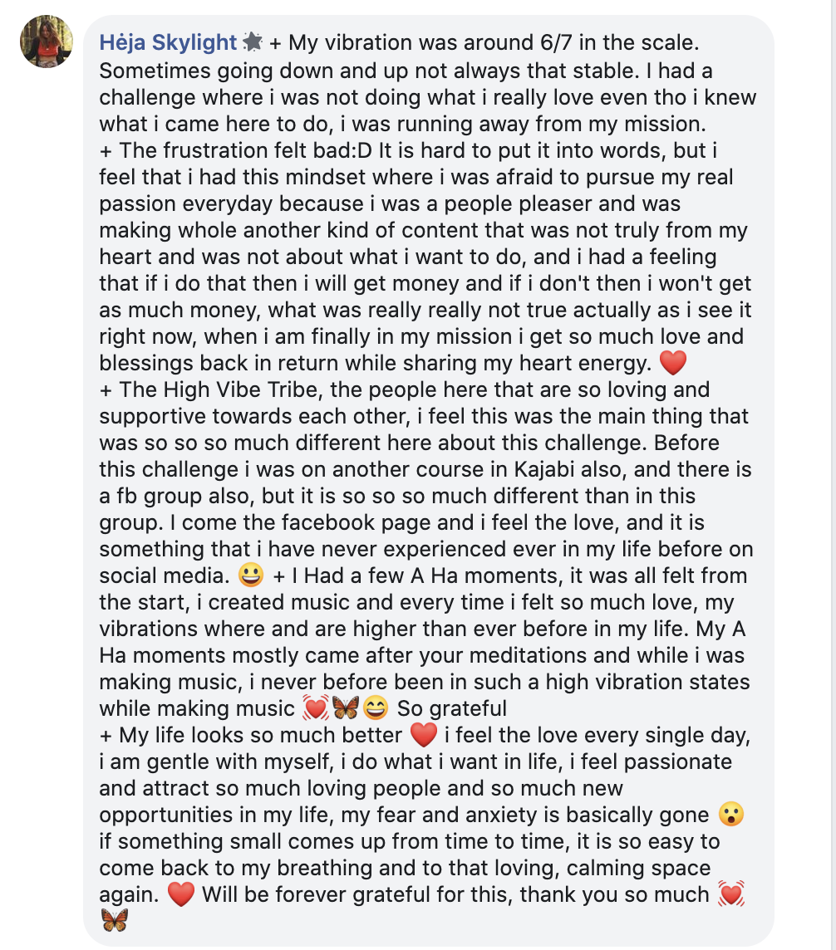Click the 'So grateful' text
Image resolution: width=836 pixels, height=950 pixels.
[x=451, y=708]
